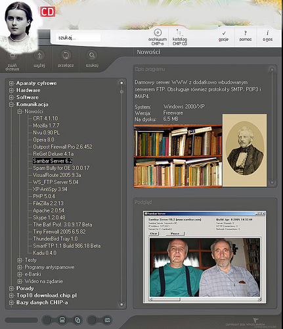Collapse the Nowości subfolder

click(20, 112)
